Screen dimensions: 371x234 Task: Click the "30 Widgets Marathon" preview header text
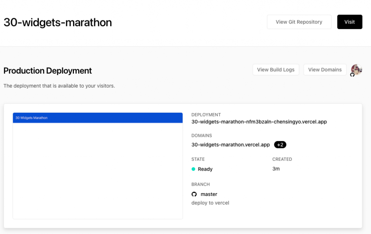[32, 118]
